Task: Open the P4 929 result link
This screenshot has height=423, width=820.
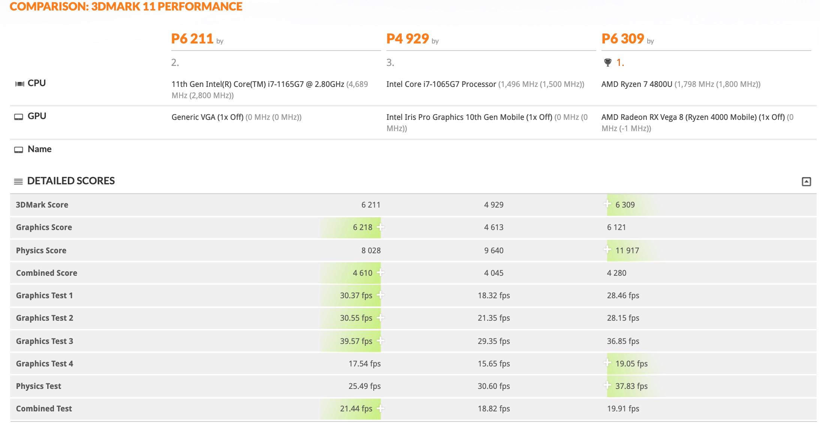Action: pos(407,39)
